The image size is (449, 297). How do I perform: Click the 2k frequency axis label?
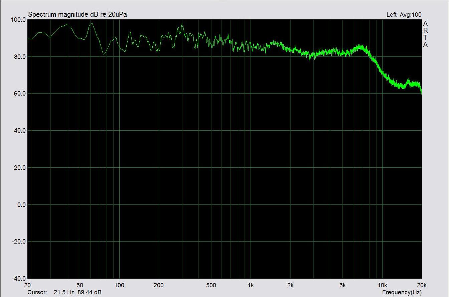point(290,285)
